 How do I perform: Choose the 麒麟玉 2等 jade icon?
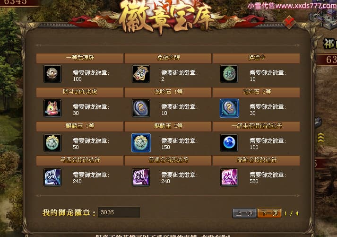[x=141, y=143]
